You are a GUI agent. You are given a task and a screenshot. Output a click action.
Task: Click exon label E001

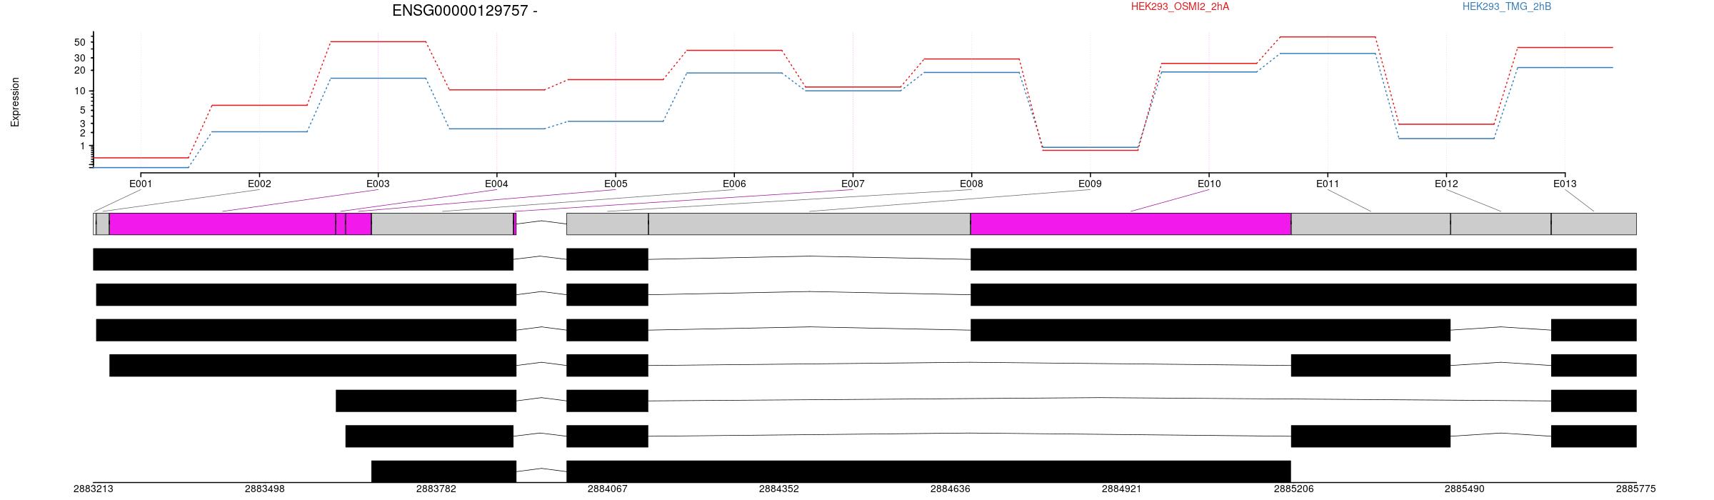click(141, 184)
